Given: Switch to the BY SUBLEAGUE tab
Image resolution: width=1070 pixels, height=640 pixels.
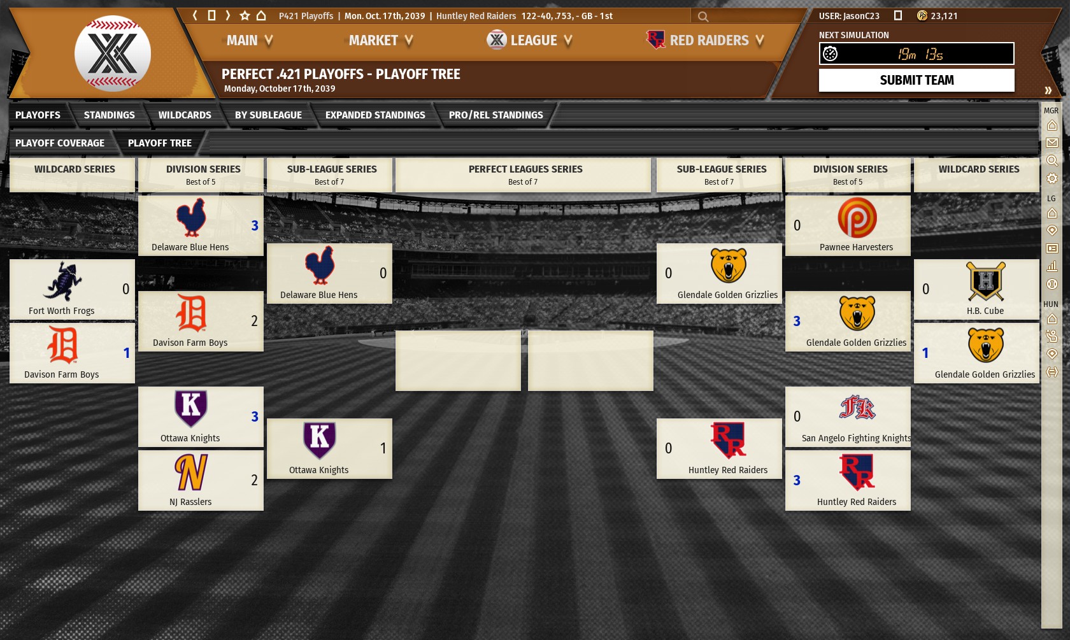Looking at the screenshot, I should 268,115.
